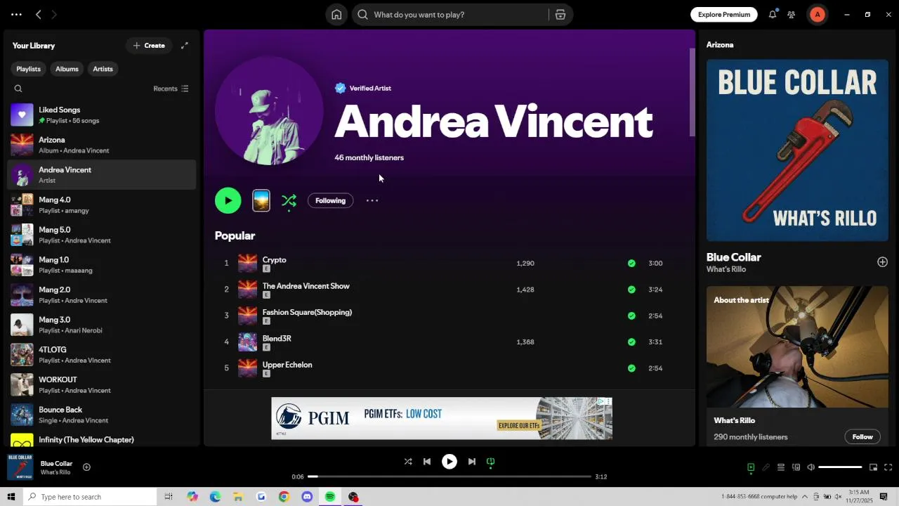Open Bounce Back single in library
Viewport: 899px width, 506px height.
click(x=102, y=415)
